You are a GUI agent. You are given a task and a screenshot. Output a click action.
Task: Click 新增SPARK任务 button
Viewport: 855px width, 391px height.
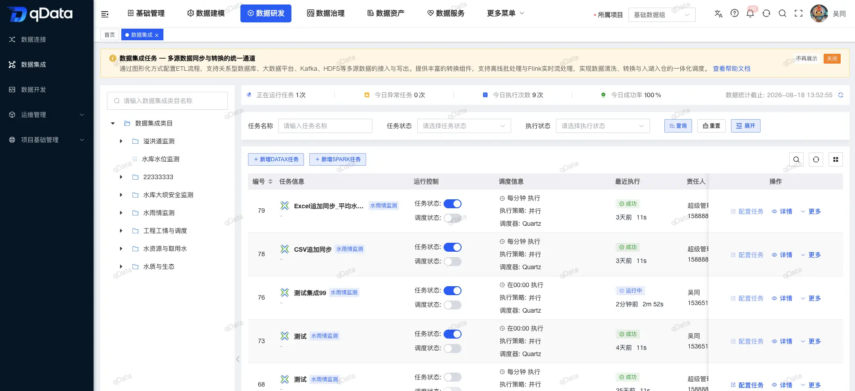[338, 159]
